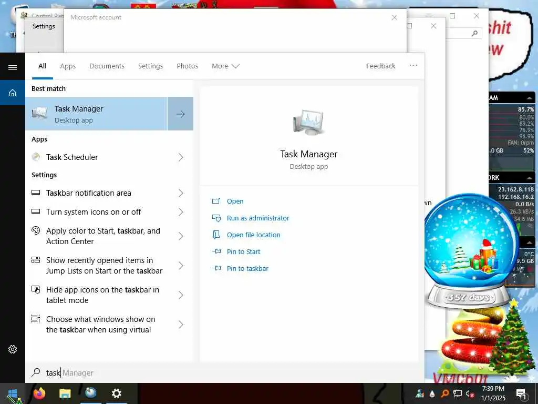538x404 pixels.
Task: Expand Task Scheduler result chevron
Action: tap(181, 157)
